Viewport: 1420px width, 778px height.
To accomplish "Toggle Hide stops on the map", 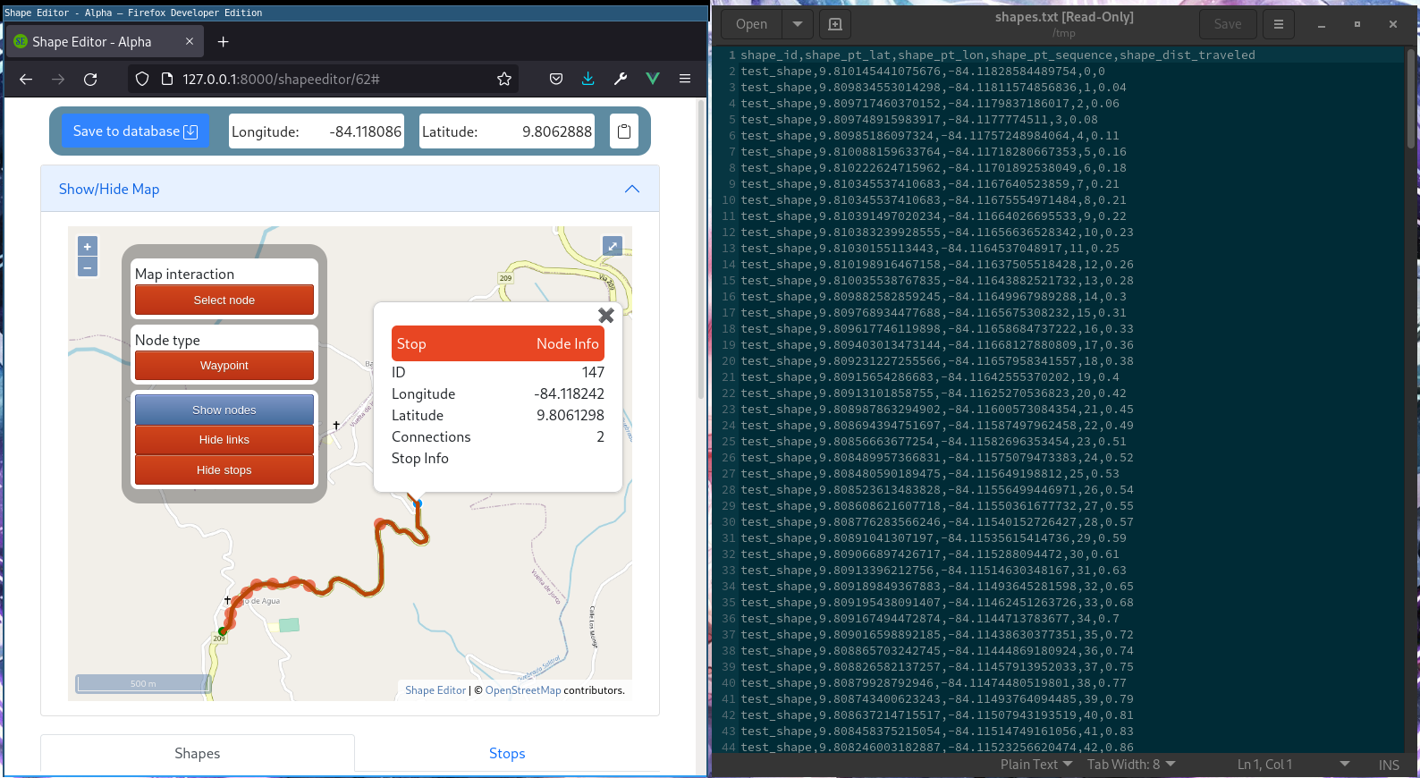I will click(224, 470).
